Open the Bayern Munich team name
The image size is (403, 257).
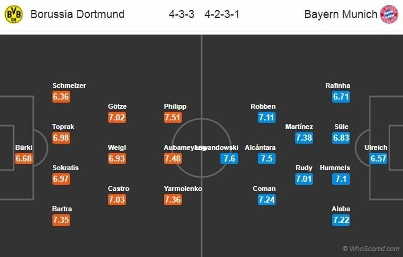[x=340, y=14]
